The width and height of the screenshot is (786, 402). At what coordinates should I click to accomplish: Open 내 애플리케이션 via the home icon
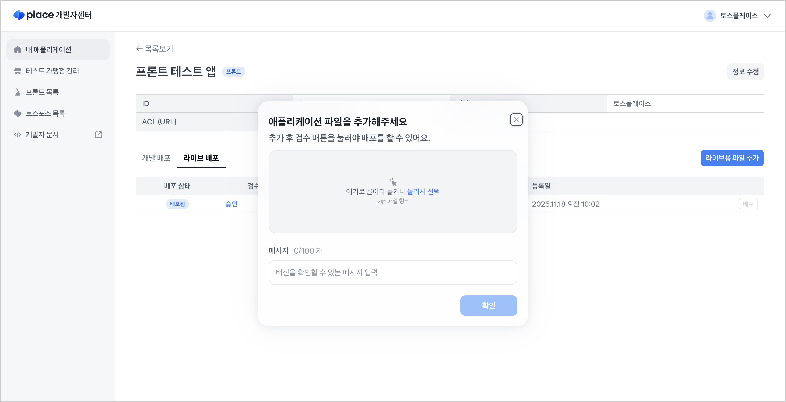17,49
